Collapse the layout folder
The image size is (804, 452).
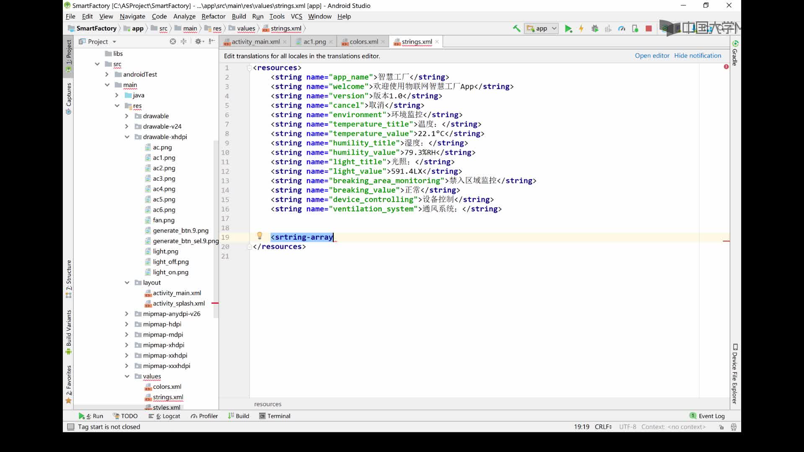(127, 282)
